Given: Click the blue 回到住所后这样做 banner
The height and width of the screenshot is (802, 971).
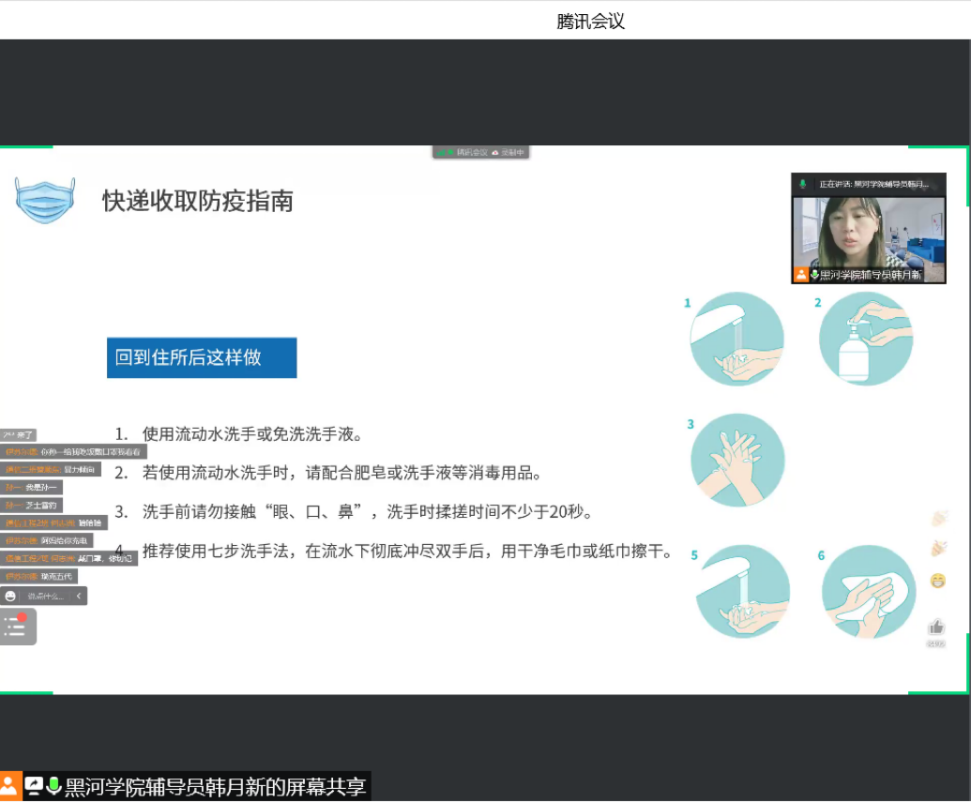Looking at the screenshot, I should (202, 357).
